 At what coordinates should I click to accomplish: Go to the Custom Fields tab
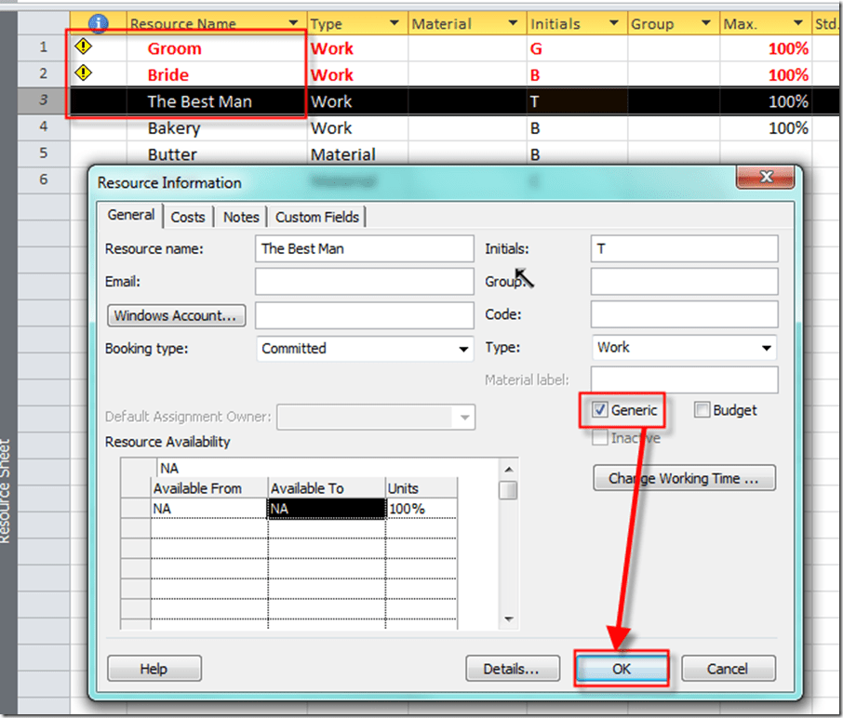tap(317, 217)
